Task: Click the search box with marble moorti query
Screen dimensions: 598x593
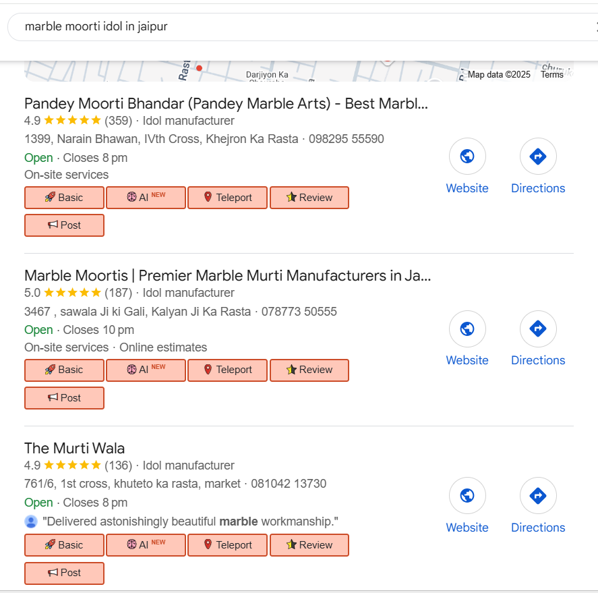Action: [297, 27]
